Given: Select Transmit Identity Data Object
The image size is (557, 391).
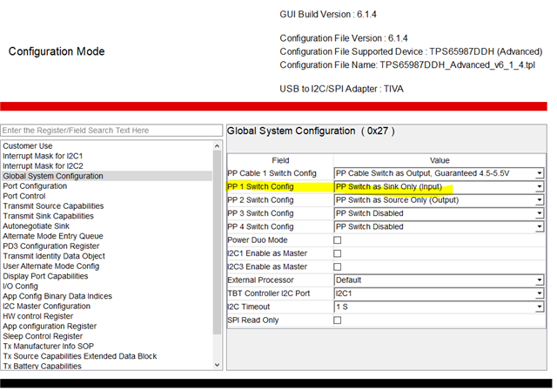Looking at the screenshot, I should coord(54,256).
